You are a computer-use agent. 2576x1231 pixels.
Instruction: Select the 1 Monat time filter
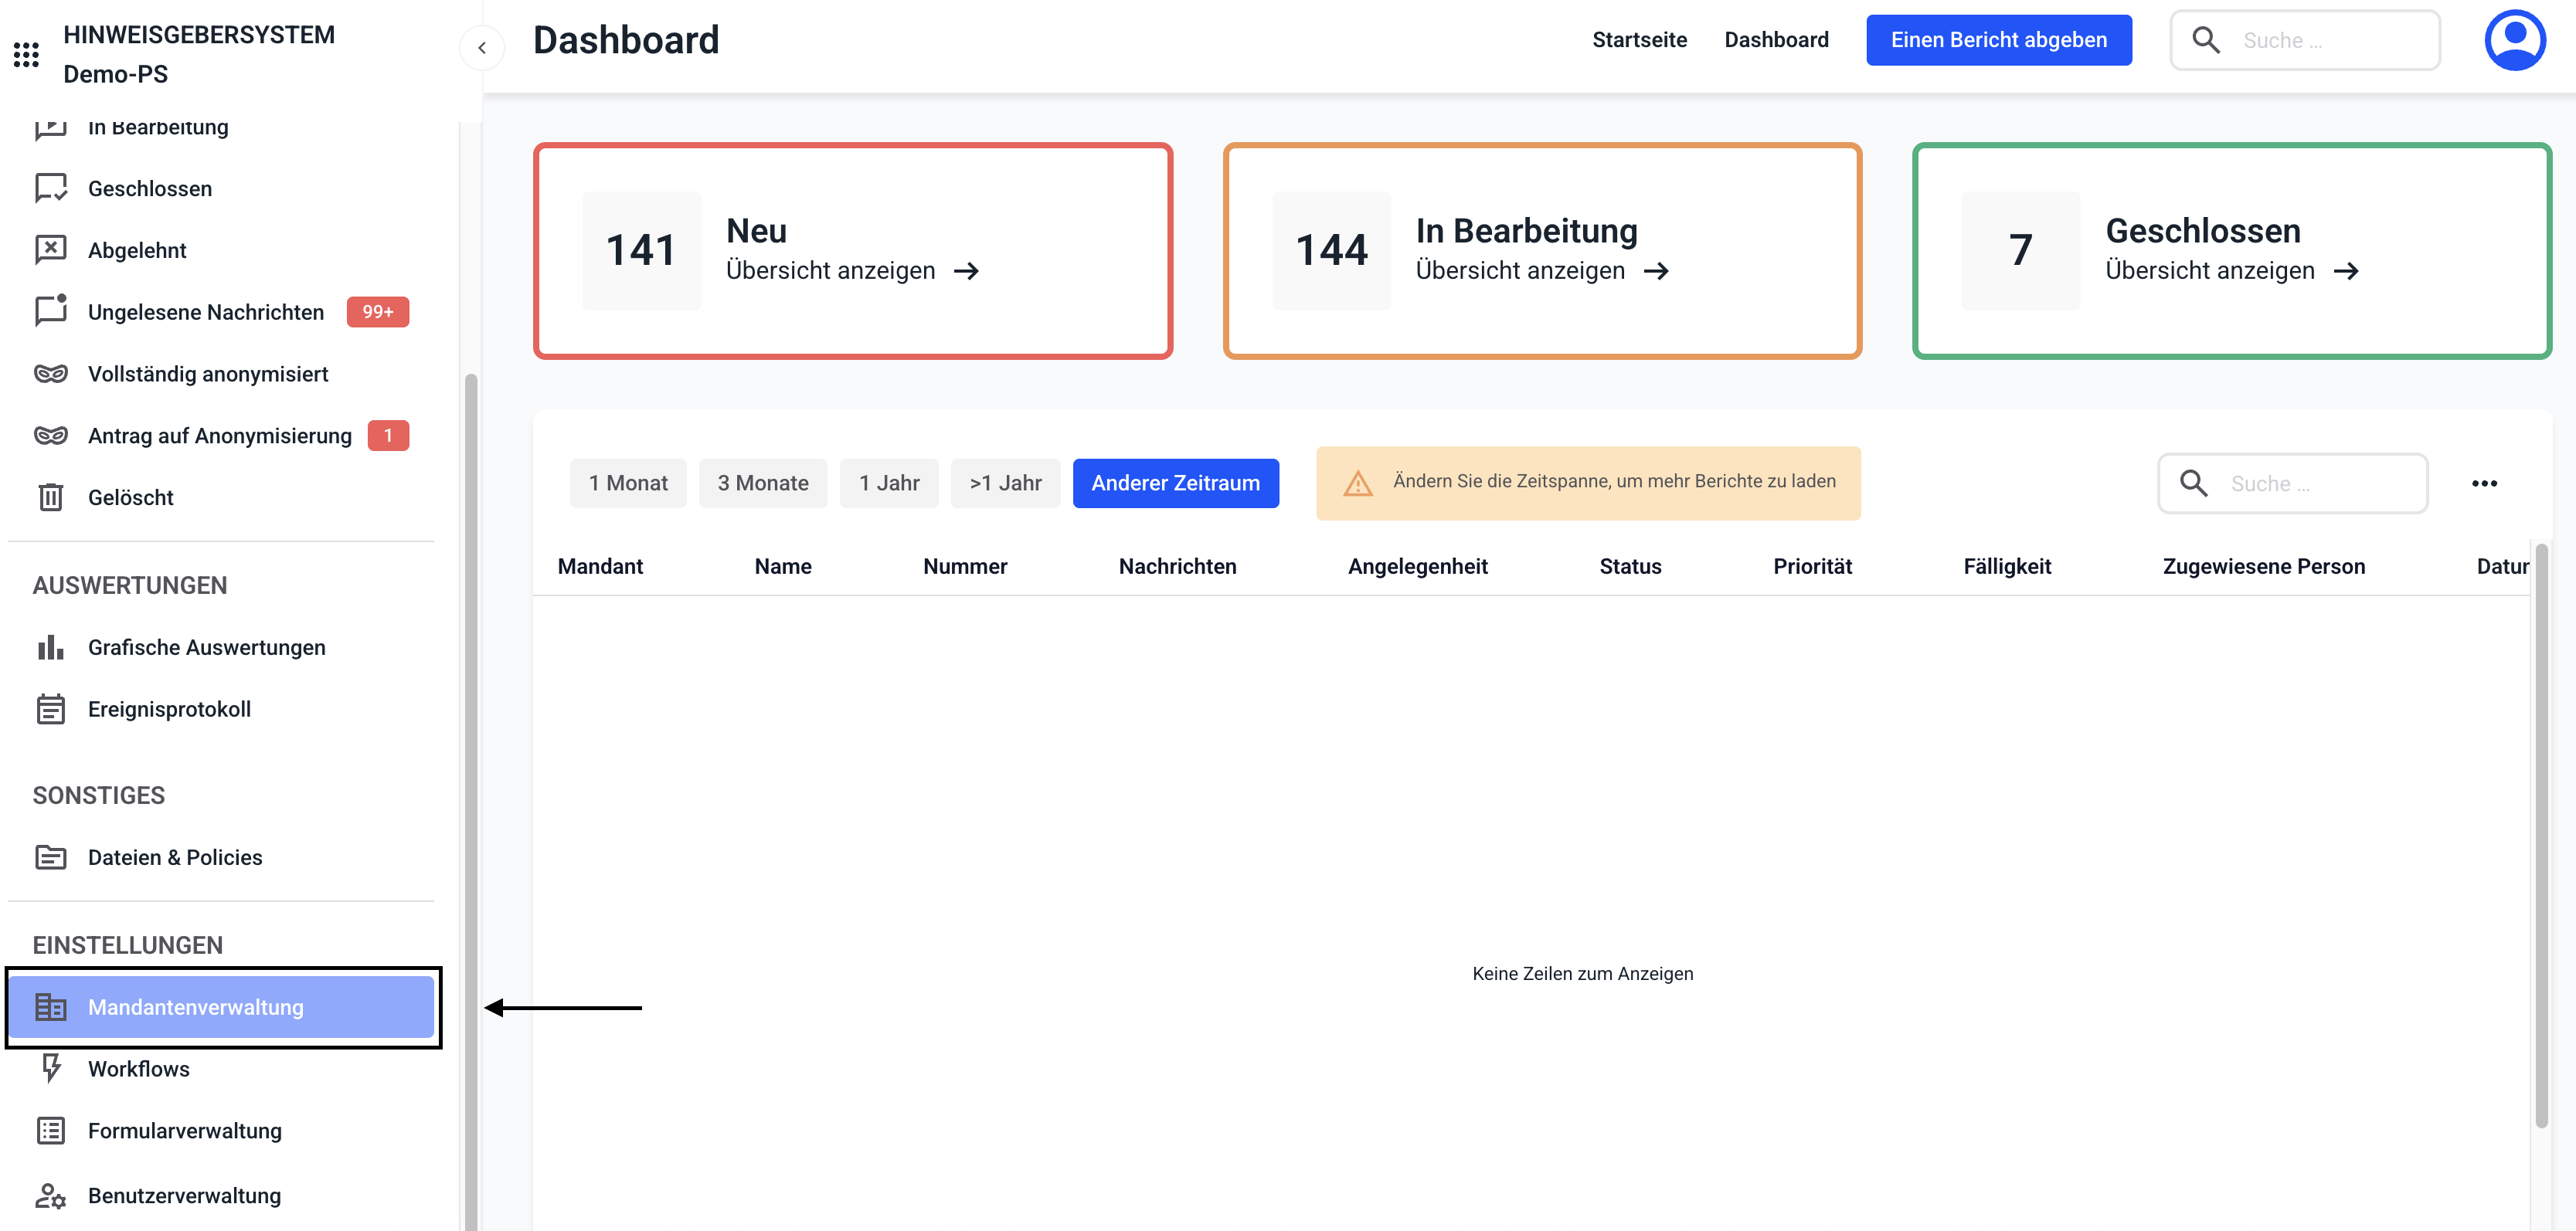tap(628, 483)
